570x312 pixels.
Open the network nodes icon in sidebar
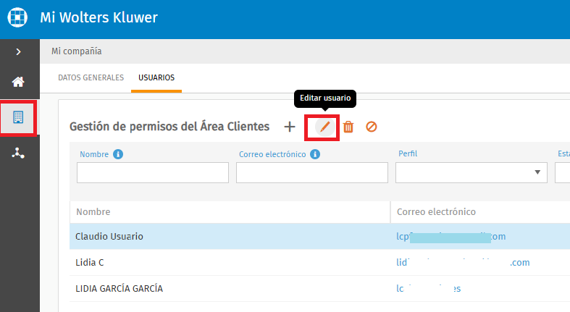[18, 153]
